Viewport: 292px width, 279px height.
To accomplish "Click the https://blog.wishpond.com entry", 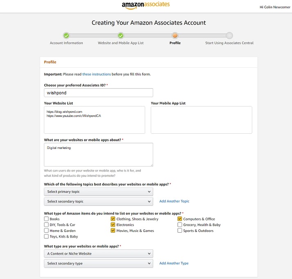I will click(x=64, y=112).
